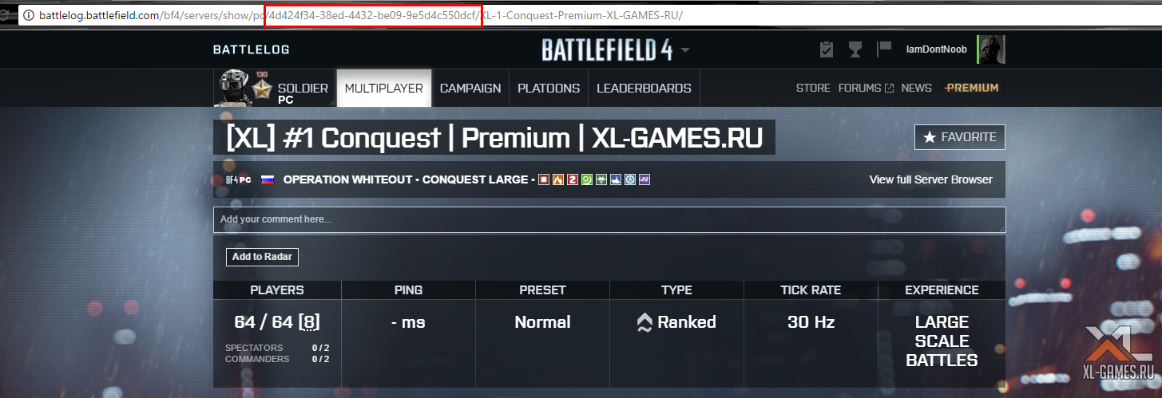1162x398 pixels.
Task: Click the Premium link
Action: tap(970, 88)
